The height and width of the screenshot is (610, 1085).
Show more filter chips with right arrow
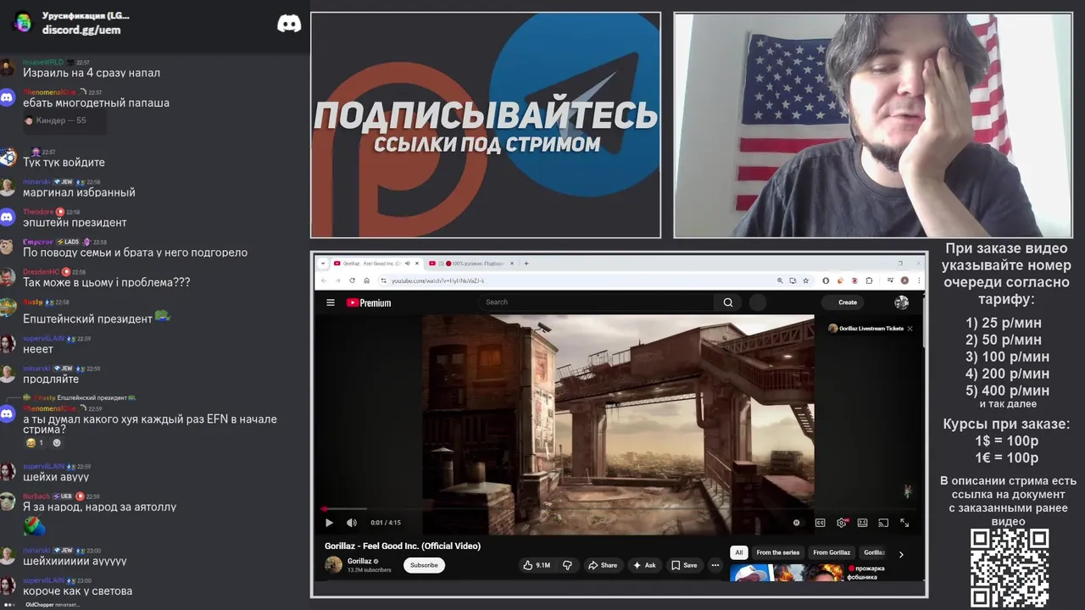(901, 554)
